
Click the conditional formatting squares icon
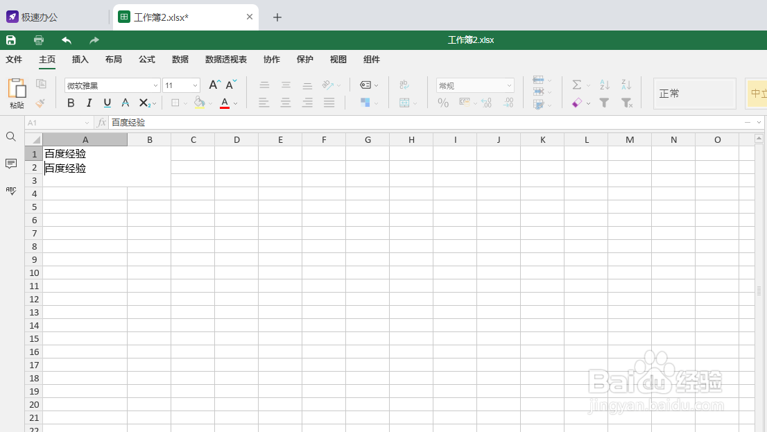click(x=365, y=102)
